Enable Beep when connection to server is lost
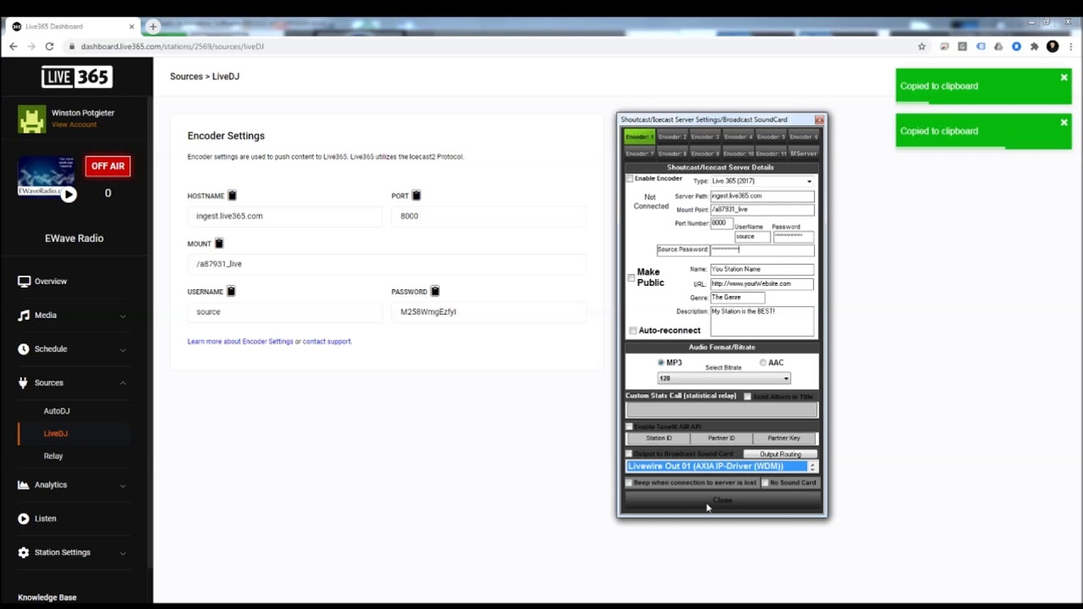The height and width of the screenshot is (609, 1083). click(629, 483)
